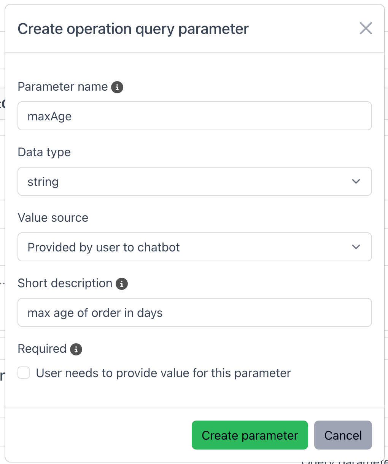Close the dialog with the X icon

(366, 28)
